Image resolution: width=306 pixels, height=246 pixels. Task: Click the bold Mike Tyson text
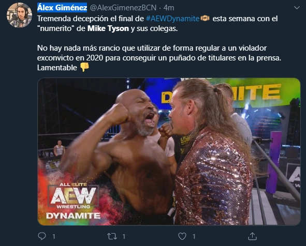coord(108,28)
